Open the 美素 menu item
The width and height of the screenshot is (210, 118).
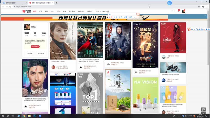coord(64,11)
